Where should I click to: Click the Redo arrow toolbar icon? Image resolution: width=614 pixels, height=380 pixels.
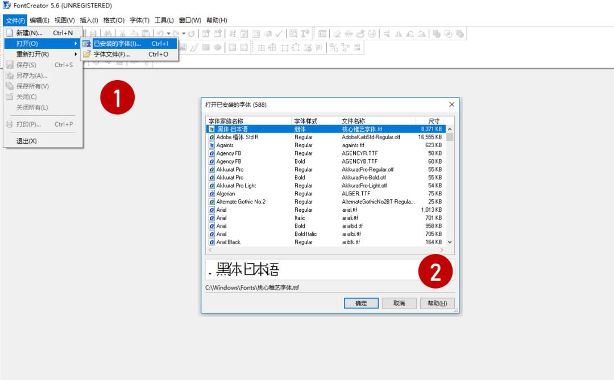click(x=176, y=34)
